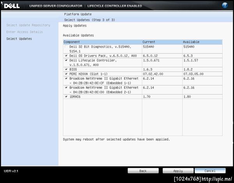This screenshot has height=183, width=234.
Task: Click PERC current version 07.02.42.00
Action: 153,74
